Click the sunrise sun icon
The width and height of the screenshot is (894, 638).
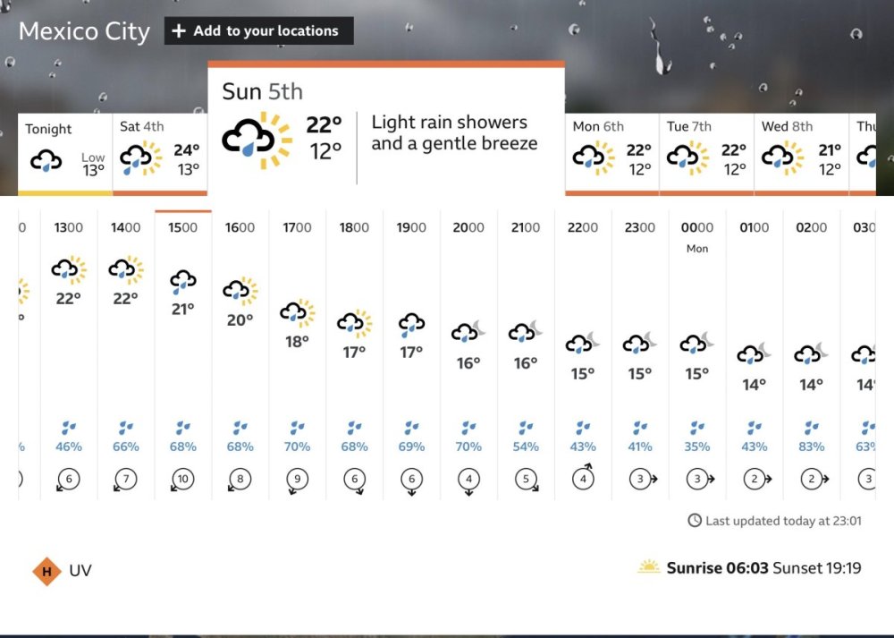(x=649, y=567)
